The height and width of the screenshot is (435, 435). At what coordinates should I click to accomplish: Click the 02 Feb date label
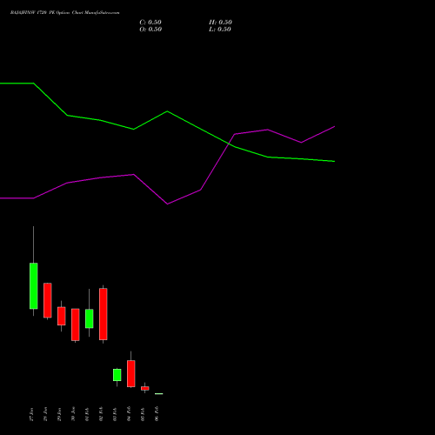[101, 414]
